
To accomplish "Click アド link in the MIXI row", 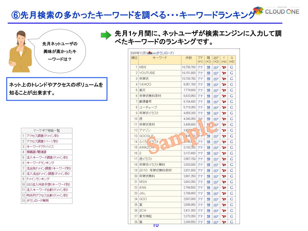I will click(x=200, y=67).
